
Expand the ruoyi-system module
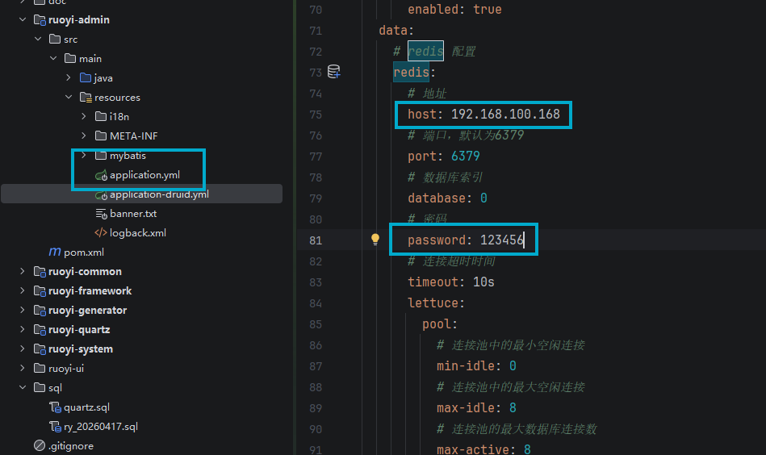[23, 349]
